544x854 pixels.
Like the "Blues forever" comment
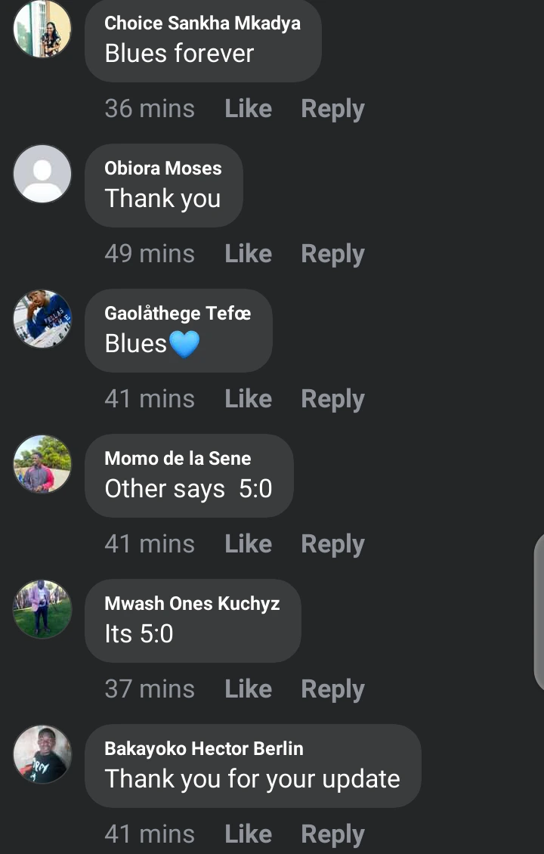click(249, 108)
